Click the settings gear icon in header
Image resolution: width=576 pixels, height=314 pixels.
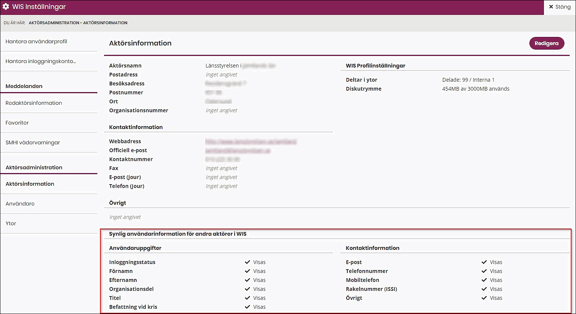pos(6,7)
